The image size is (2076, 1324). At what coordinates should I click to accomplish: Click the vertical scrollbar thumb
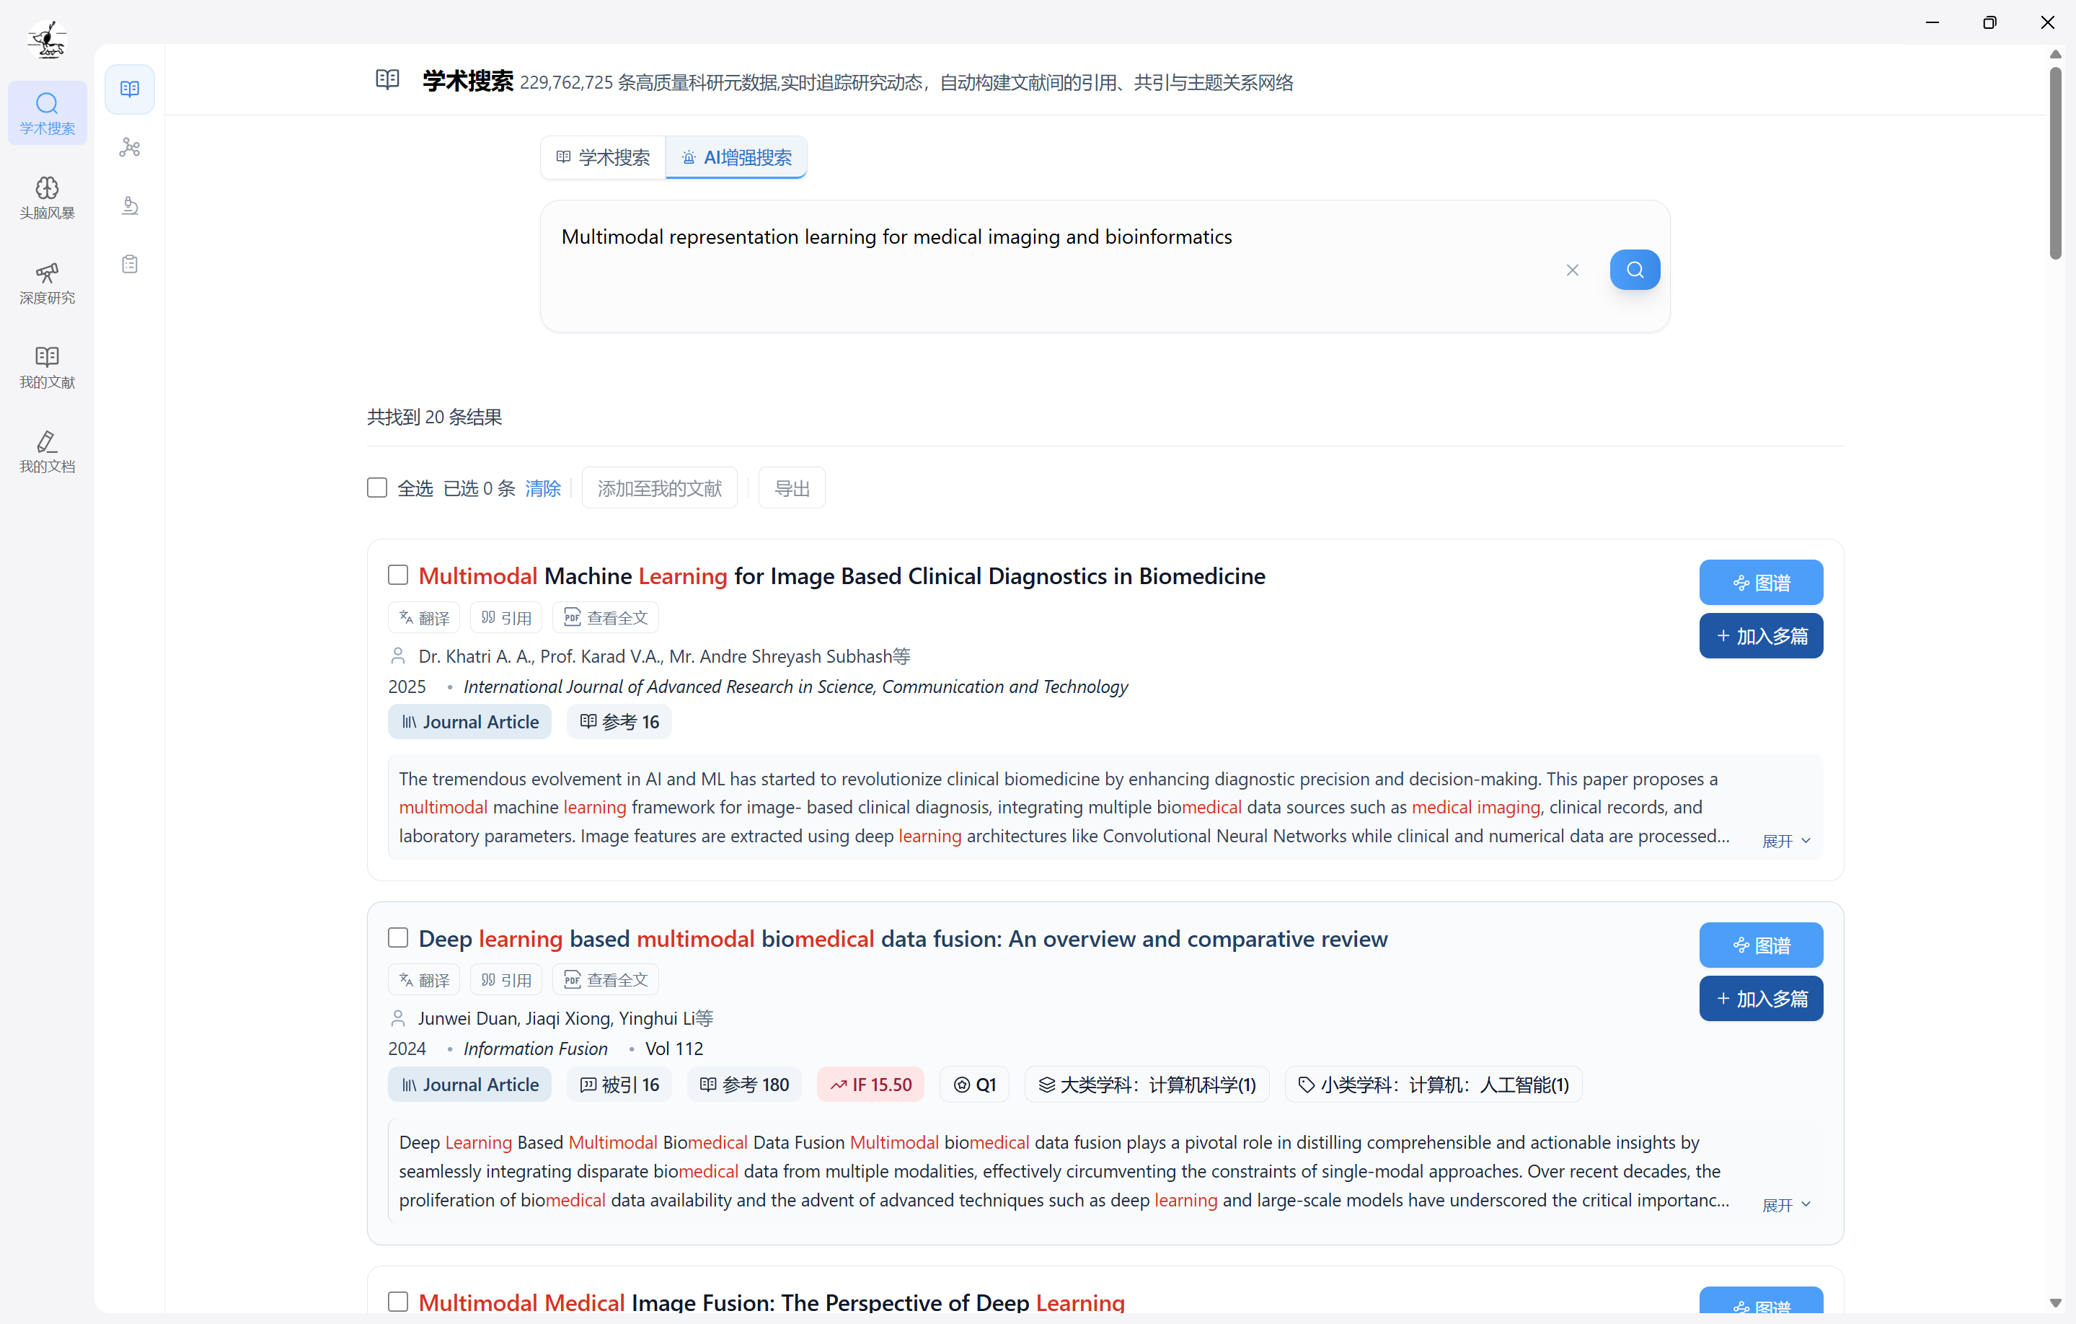(2055, 164)
